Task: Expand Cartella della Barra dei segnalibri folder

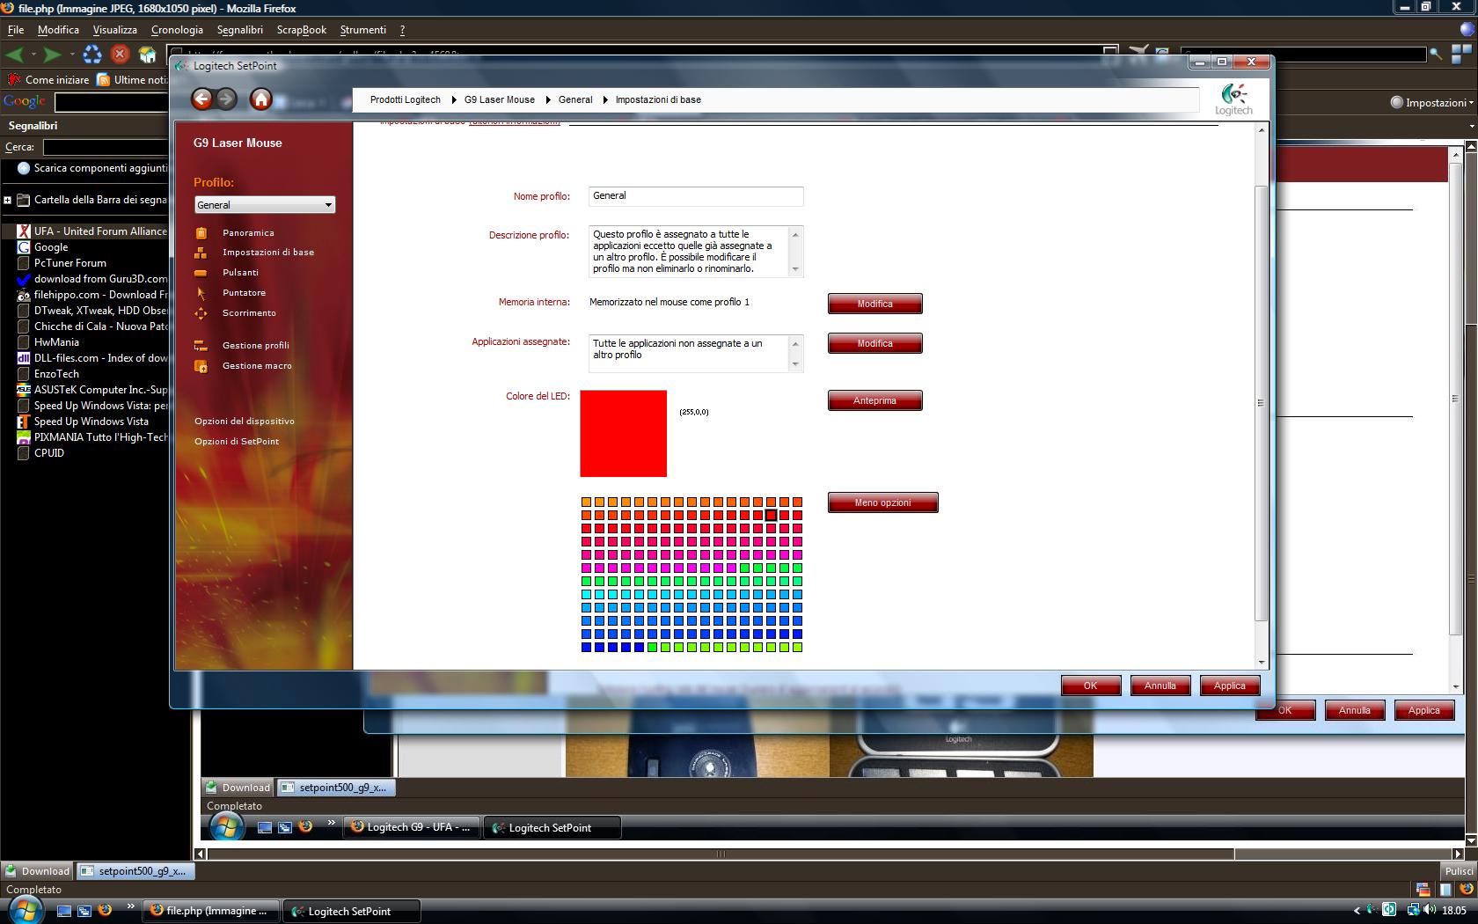Action: pos(7,200)
